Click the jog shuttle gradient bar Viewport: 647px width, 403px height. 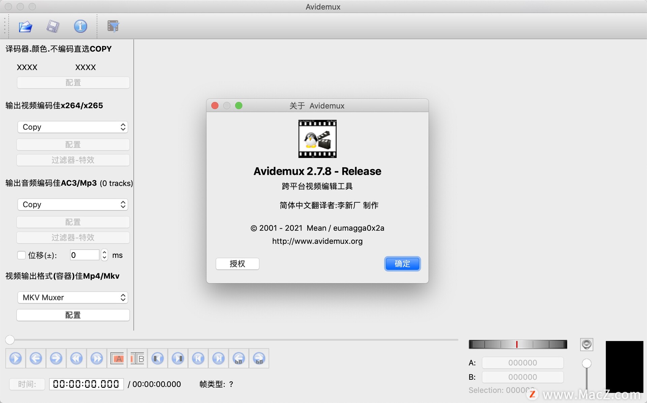(518, 344)
